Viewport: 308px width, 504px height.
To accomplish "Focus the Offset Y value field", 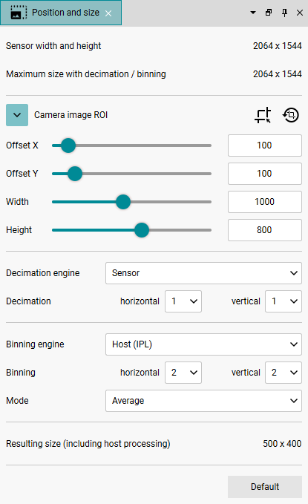I will [265, 174].
